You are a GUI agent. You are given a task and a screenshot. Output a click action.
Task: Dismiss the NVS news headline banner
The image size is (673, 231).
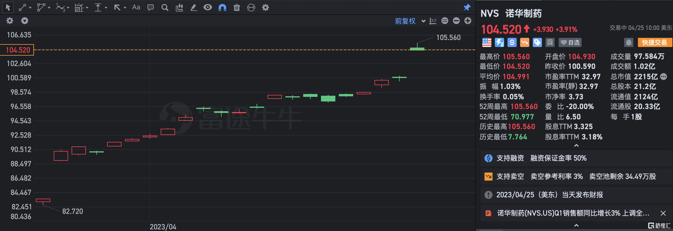pos(663,213)
